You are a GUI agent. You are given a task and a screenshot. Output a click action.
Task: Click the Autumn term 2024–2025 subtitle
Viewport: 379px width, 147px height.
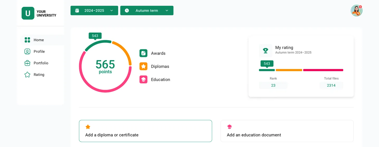click(293, 52)
